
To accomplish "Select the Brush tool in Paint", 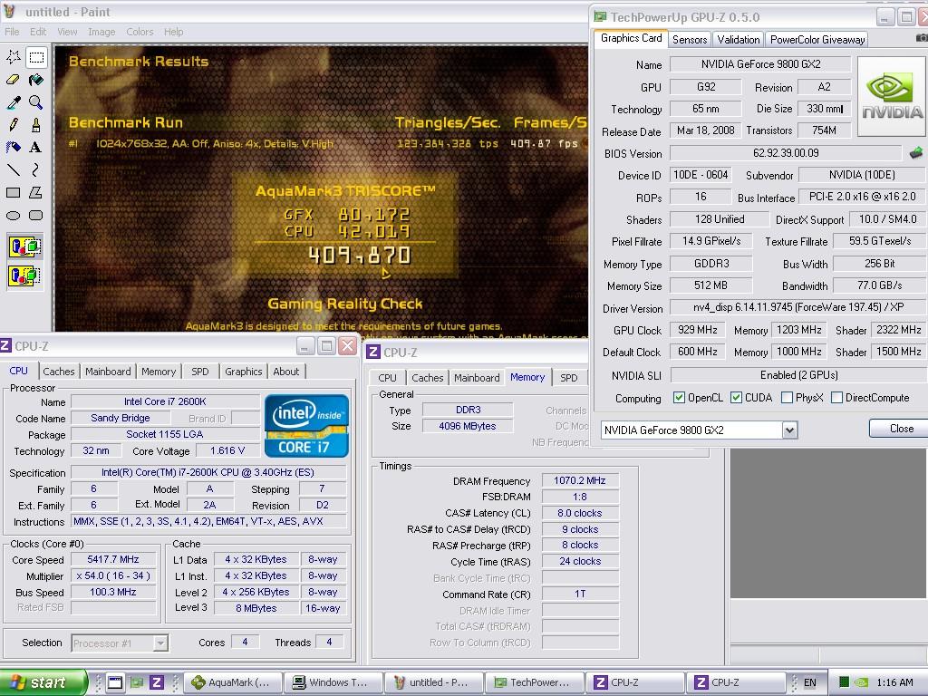I will coord(36,124).
